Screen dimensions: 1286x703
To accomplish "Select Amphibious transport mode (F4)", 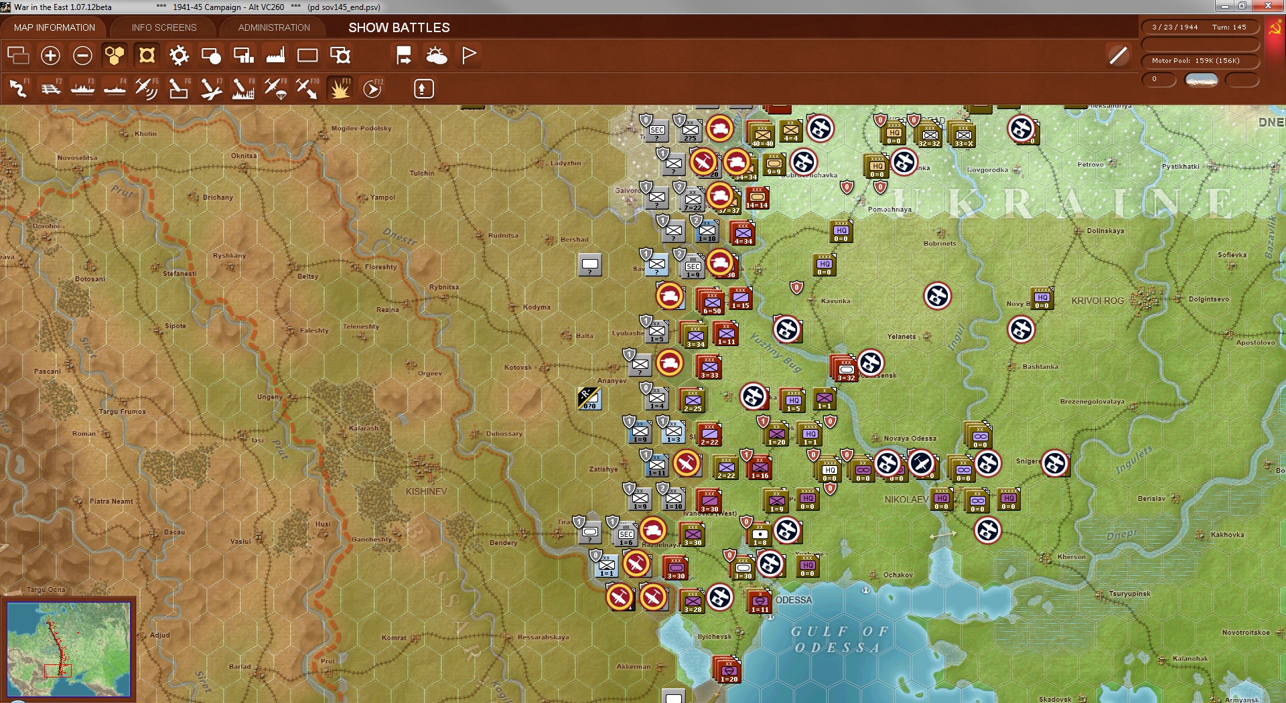I will [115, 88].
